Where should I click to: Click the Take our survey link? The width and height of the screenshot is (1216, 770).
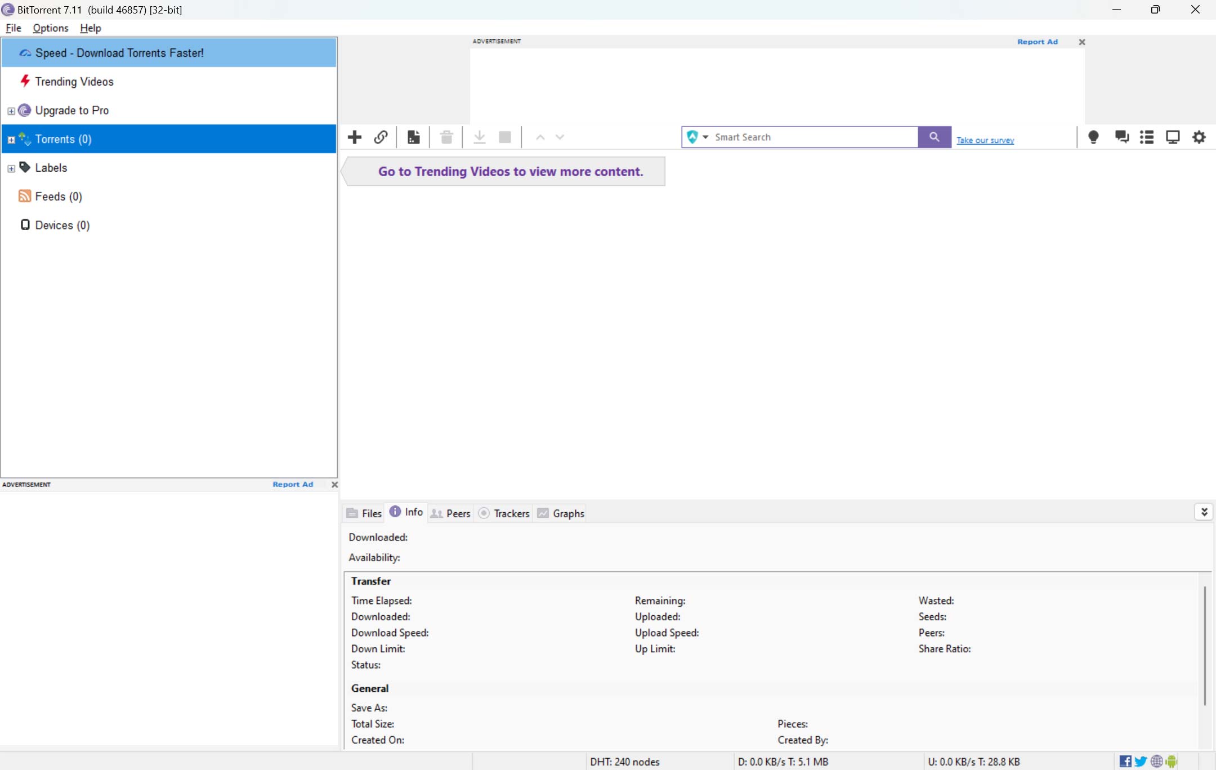[x=985, y=140]
